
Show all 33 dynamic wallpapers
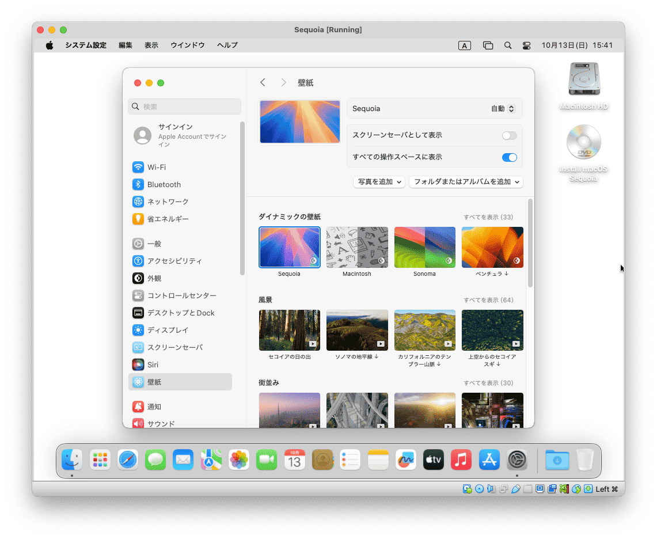488,217
